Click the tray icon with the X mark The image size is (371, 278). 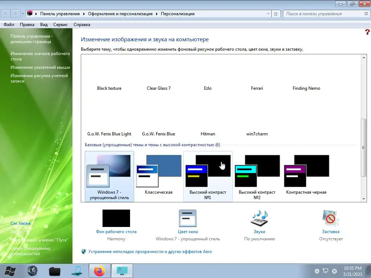[x=334, y=271]
